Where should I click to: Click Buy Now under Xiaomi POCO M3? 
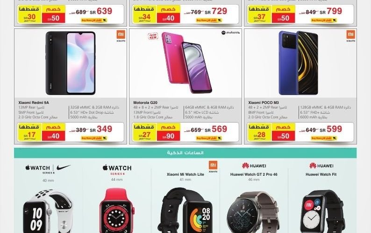coord(324,138)
